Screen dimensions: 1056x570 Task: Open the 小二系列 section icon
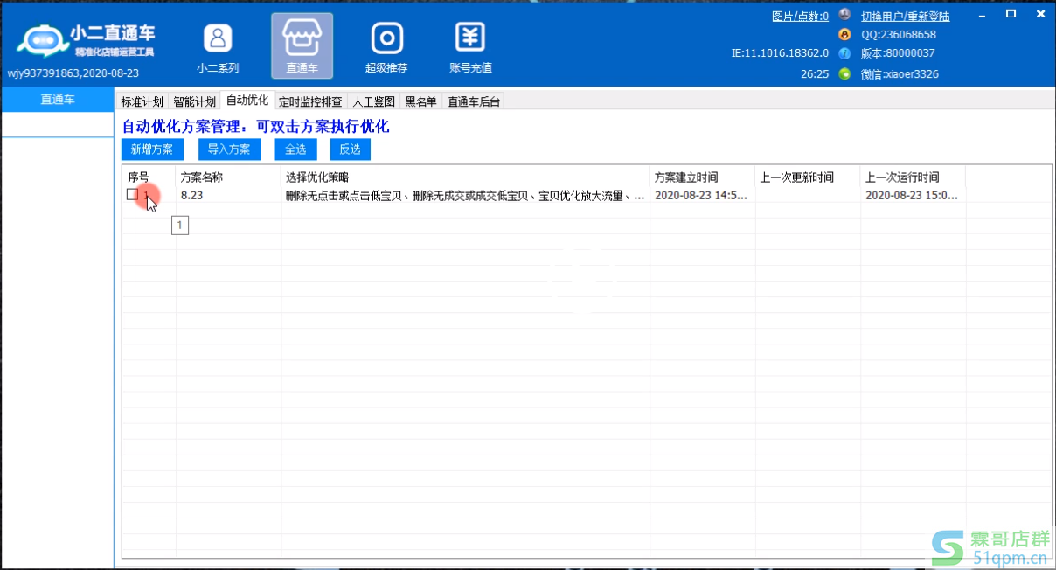coord(218,39)
